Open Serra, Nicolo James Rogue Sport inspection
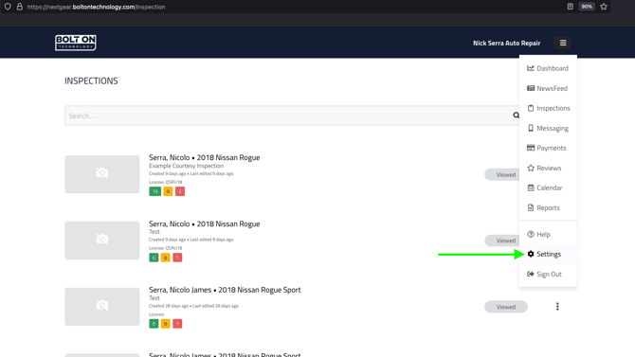The height and width of the screenshot is (357, 635). 225,290
